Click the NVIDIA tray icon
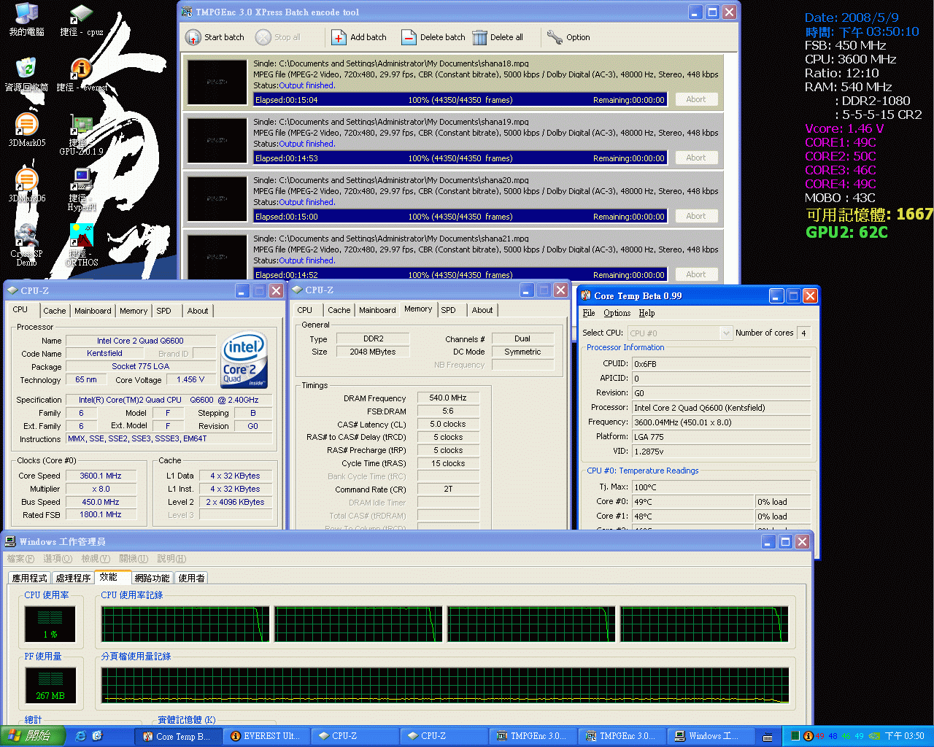This screenshot has height=747, width=934. (874, 736)
